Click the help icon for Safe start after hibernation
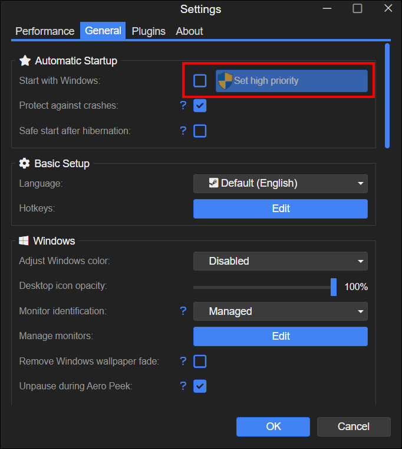The width and height of the screenshot is (402, 449). click(183, 131)
